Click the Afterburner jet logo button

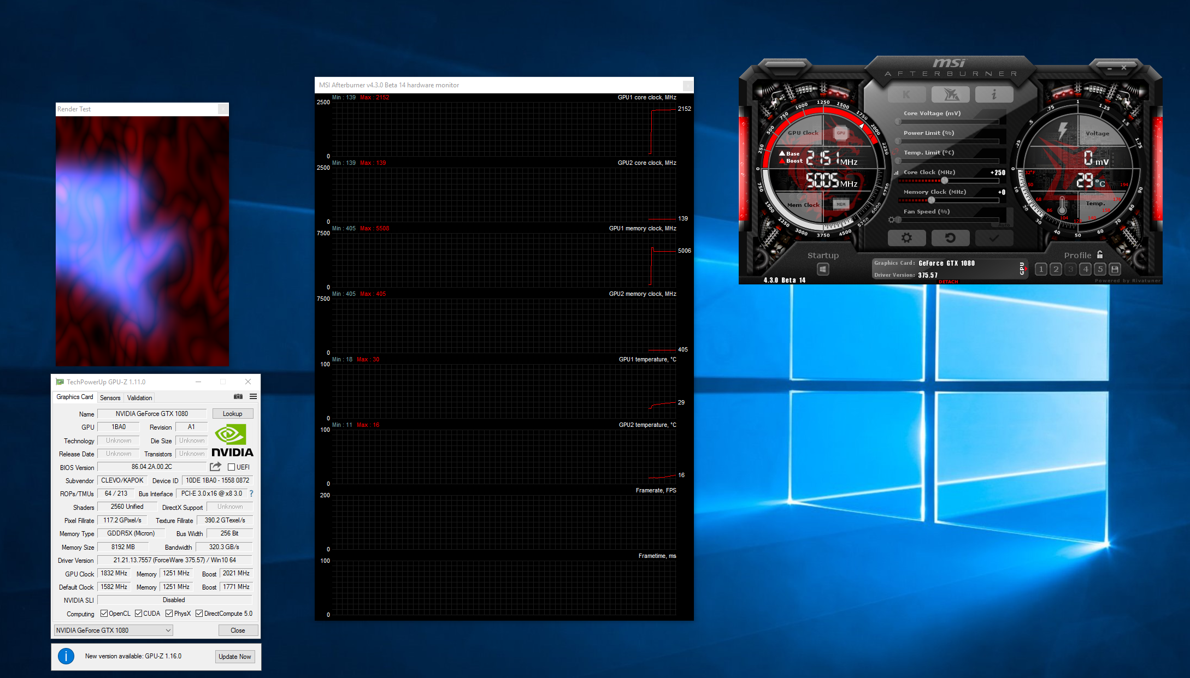click(950, 94)
